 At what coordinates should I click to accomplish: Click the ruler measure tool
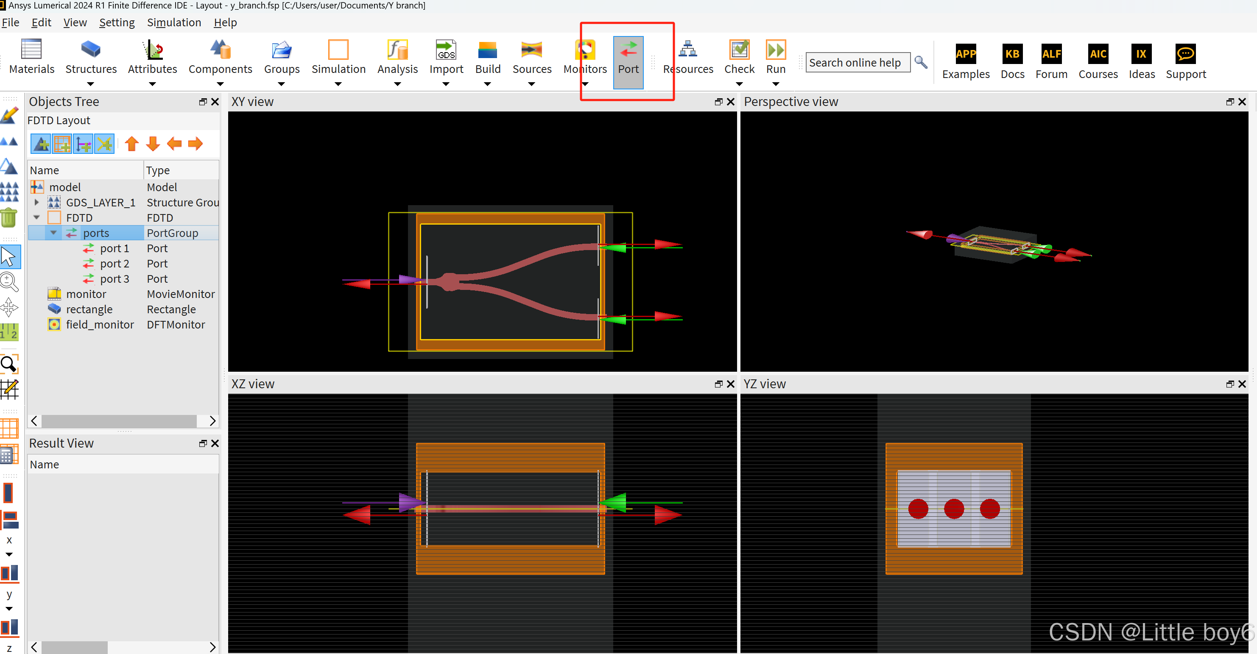point(9,332)
